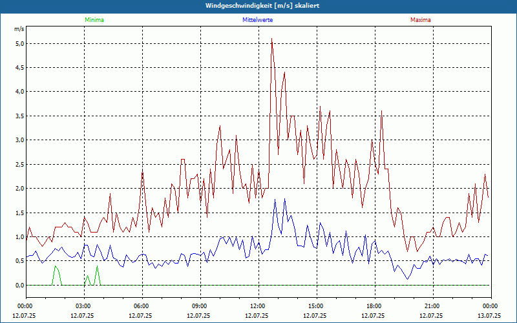
Task: Click the 3,5 y-axis value
Action: pos(20,116)
